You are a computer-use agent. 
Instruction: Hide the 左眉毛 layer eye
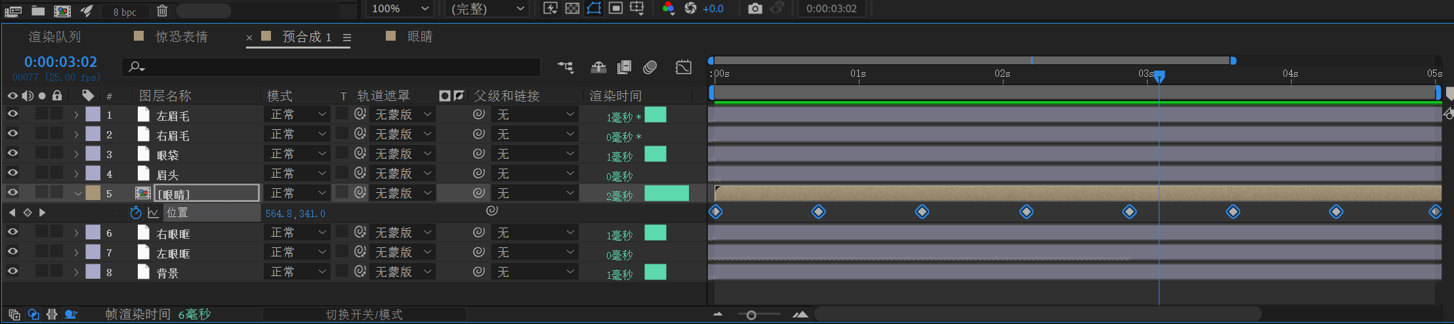tap(12, 114)
